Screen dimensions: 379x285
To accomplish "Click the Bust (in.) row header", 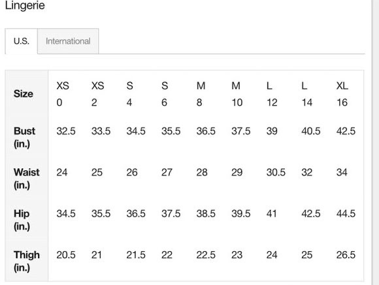I will 24,138.
